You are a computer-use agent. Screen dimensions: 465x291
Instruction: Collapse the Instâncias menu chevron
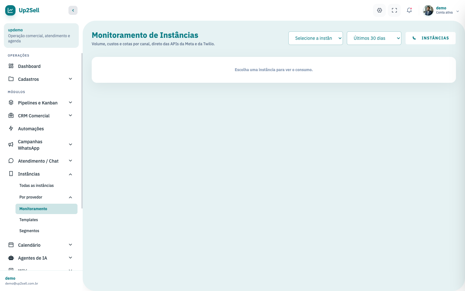(x=70, y=174)
